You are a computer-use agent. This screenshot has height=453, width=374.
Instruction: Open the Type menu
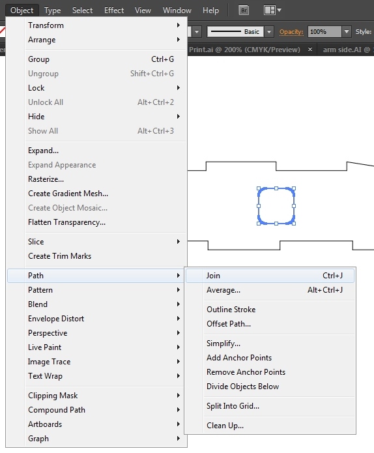(x=53, y=10)
